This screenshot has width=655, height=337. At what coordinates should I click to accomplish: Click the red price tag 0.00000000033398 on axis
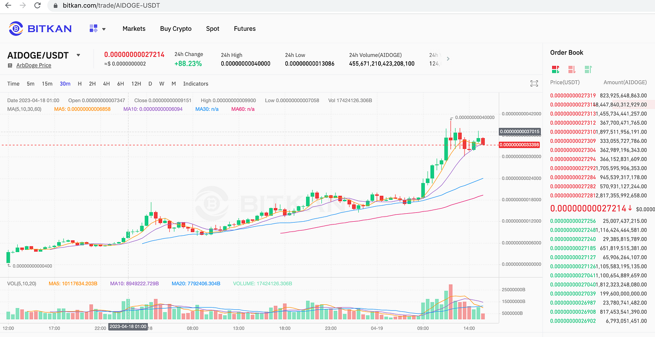[519, 145]
